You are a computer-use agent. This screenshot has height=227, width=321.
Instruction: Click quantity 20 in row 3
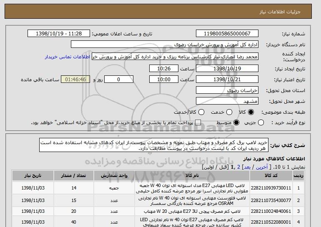click(x=74, y=211)
